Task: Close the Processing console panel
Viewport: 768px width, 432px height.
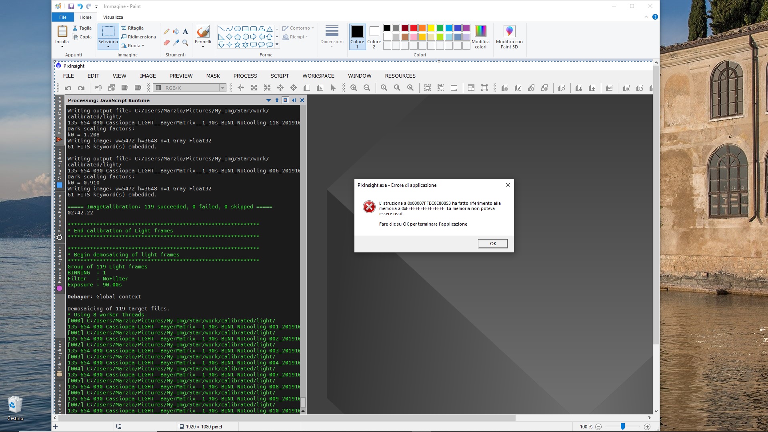Action: pos(302,100)
